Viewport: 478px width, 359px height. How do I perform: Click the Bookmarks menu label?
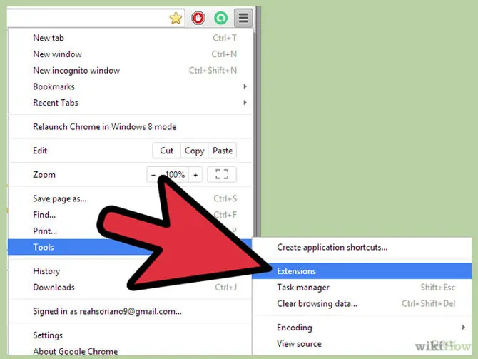54,86
